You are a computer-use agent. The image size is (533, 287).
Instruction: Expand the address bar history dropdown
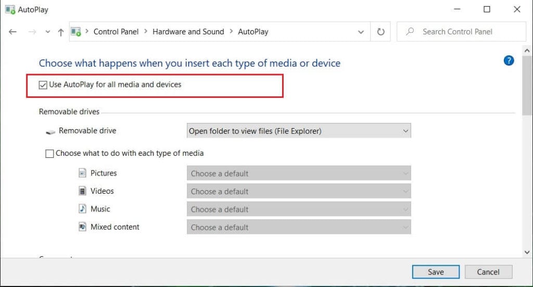361,32
